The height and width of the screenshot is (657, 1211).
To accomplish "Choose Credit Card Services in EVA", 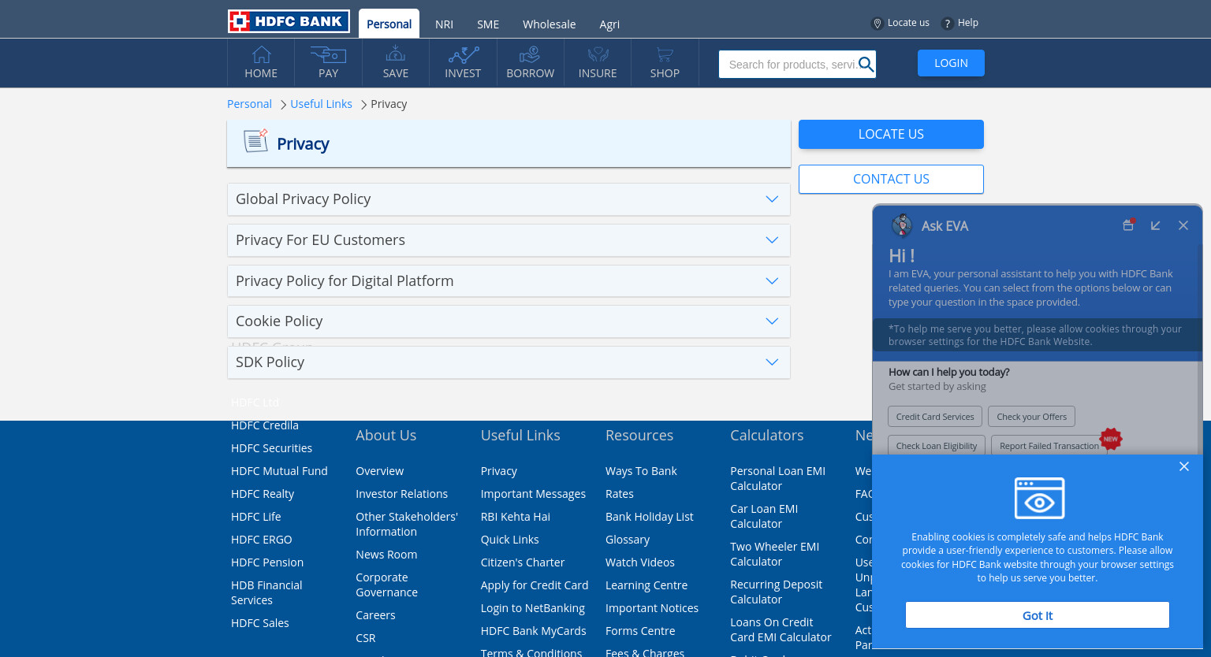I will tap(935, 417).
